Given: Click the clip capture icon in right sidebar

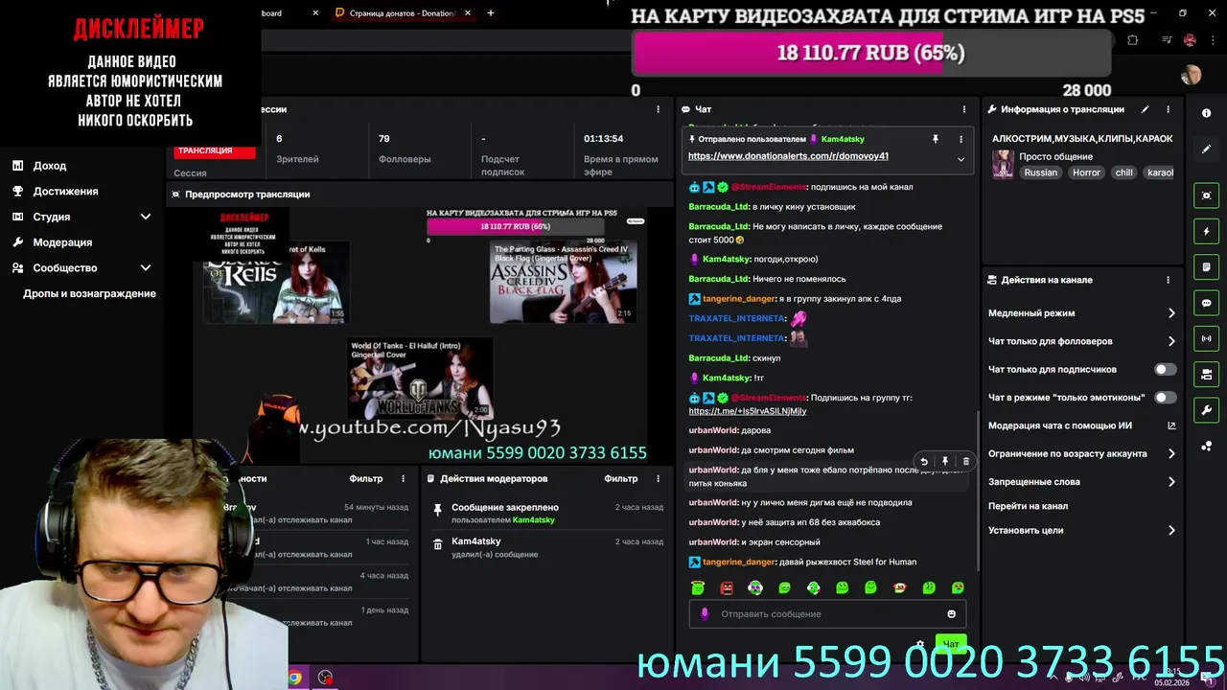Looking at the screenshot, I should pos(1206,195).
